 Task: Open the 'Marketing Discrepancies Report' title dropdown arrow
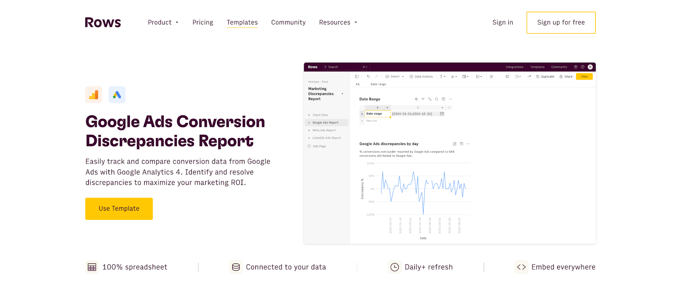pos(342,94)
